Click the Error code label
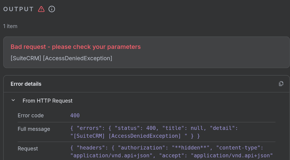The image size is (290, 160). coord(30,116)
